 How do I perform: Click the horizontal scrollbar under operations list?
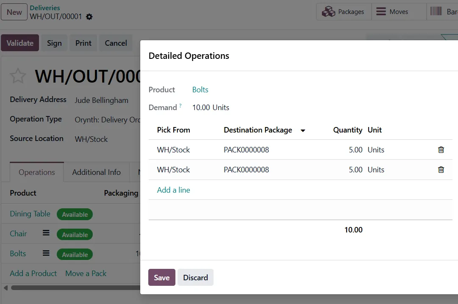(x=75, y=287)
